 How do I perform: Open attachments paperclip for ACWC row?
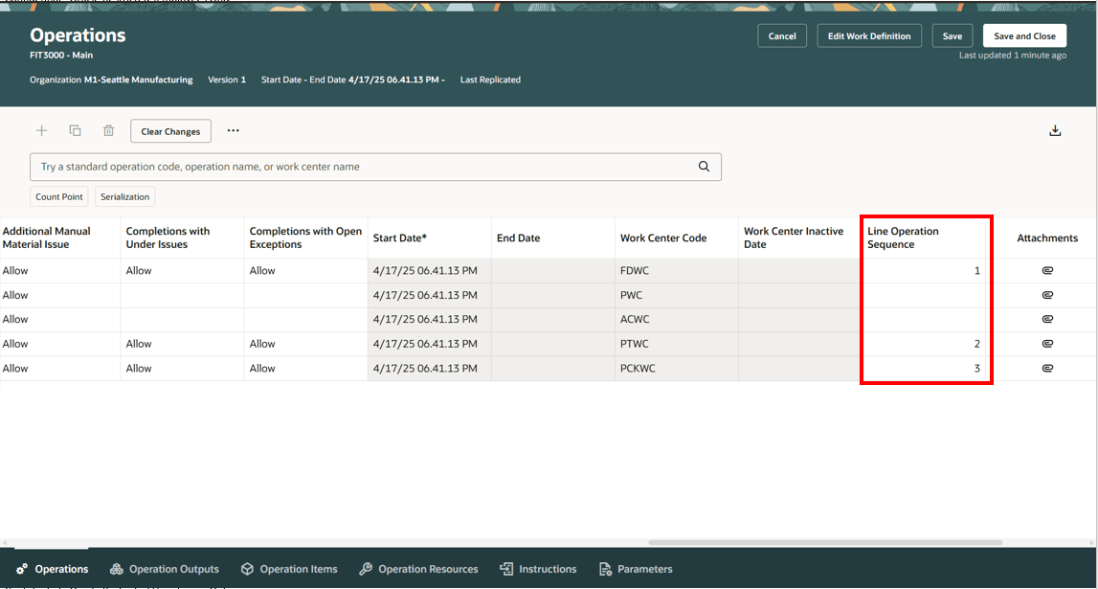[x=1047, y=319]
